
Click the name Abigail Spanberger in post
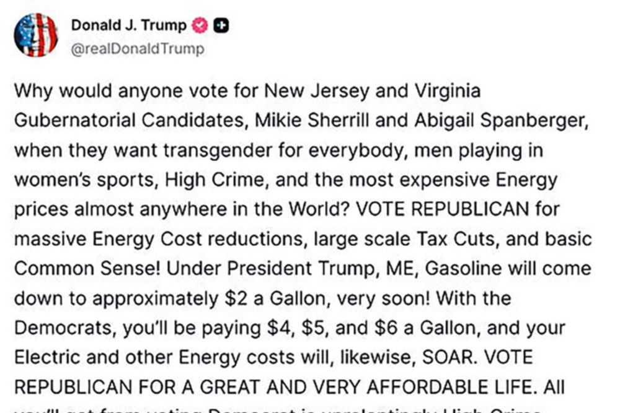point(502,121)
